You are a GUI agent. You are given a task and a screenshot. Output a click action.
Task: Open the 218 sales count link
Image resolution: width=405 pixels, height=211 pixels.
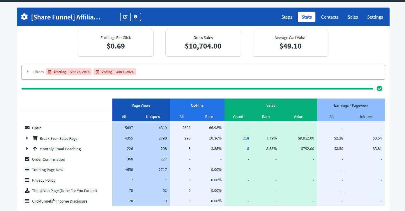tap(246, 138)
